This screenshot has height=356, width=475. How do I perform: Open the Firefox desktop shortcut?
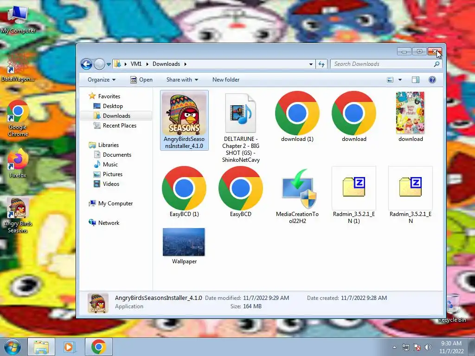tap(18, 164)
